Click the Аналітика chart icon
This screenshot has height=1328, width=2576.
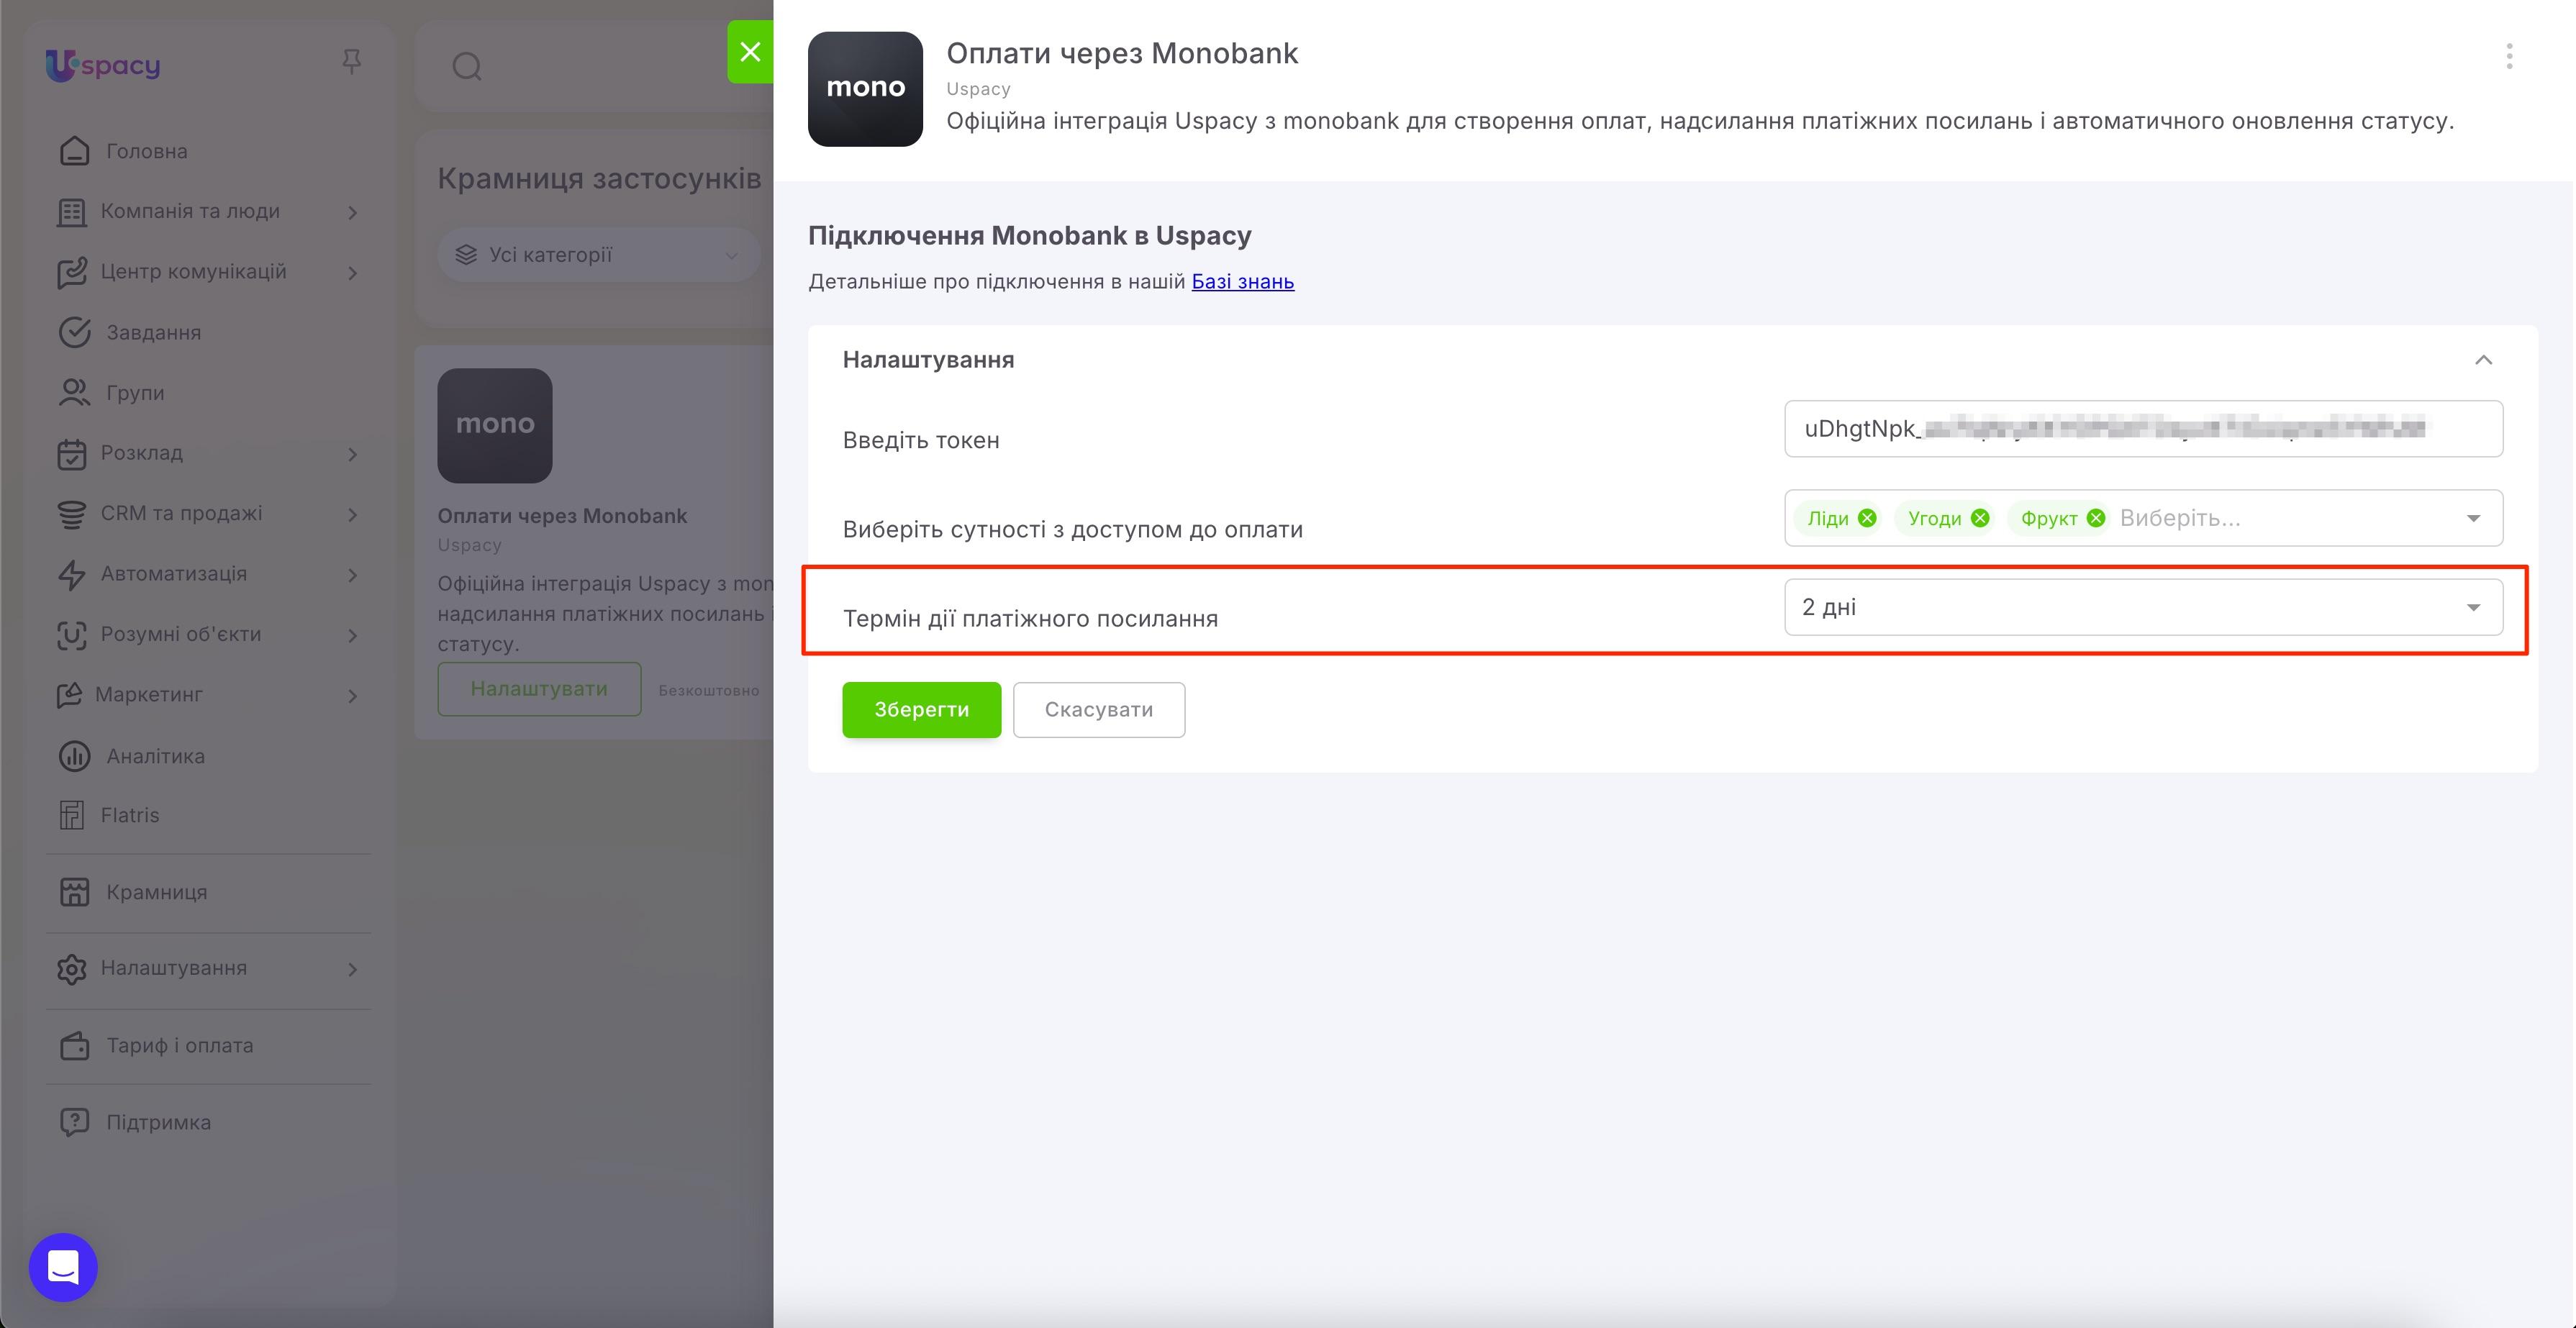point(74,756)
